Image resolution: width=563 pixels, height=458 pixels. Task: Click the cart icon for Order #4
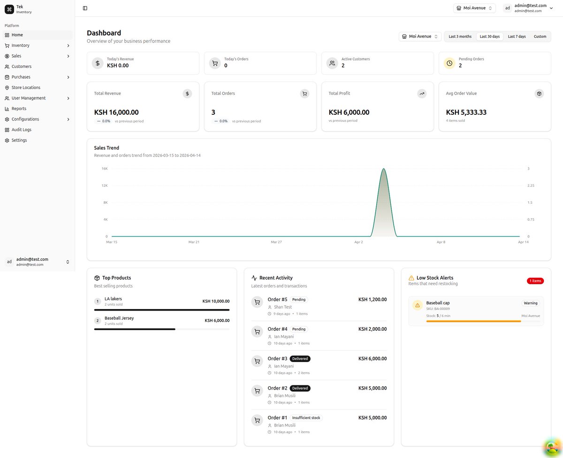tap(257, 332)
